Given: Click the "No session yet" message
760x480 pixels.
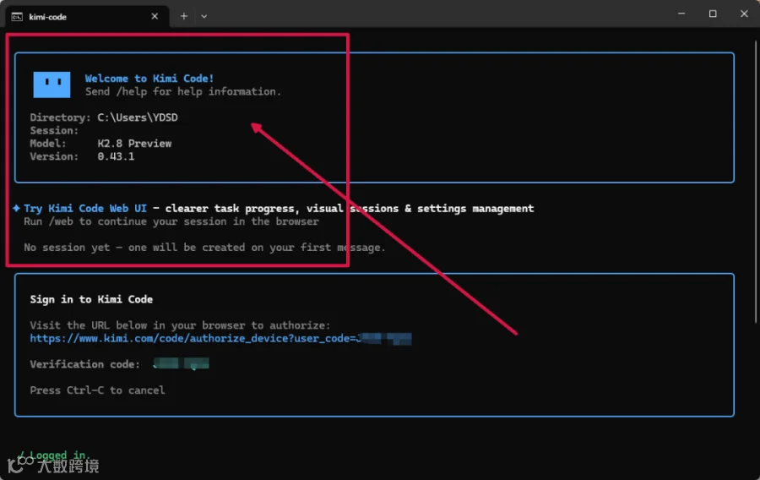Looking at the screenshot, I should click(204, 248).
